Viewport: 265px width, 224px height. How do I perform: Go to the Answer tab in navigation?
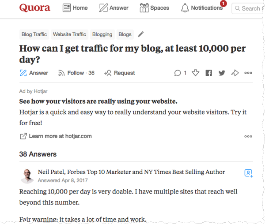pos(114,8)
